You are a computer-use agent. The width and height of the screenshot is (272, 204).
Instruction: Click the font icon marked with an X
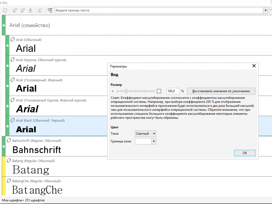[40, 10]
